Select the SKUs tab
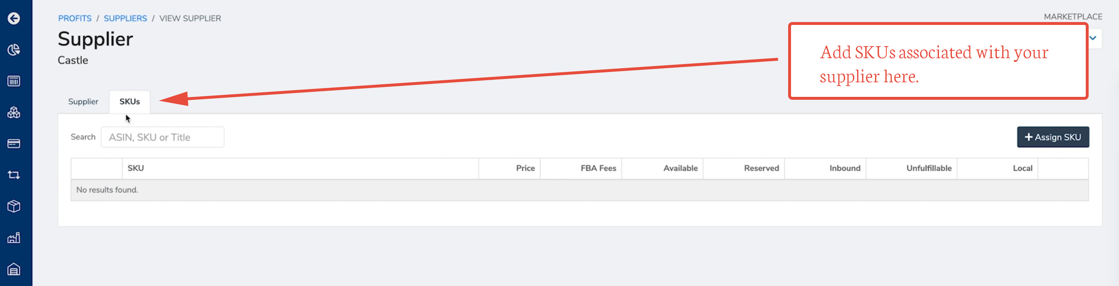 pos(129,102)
